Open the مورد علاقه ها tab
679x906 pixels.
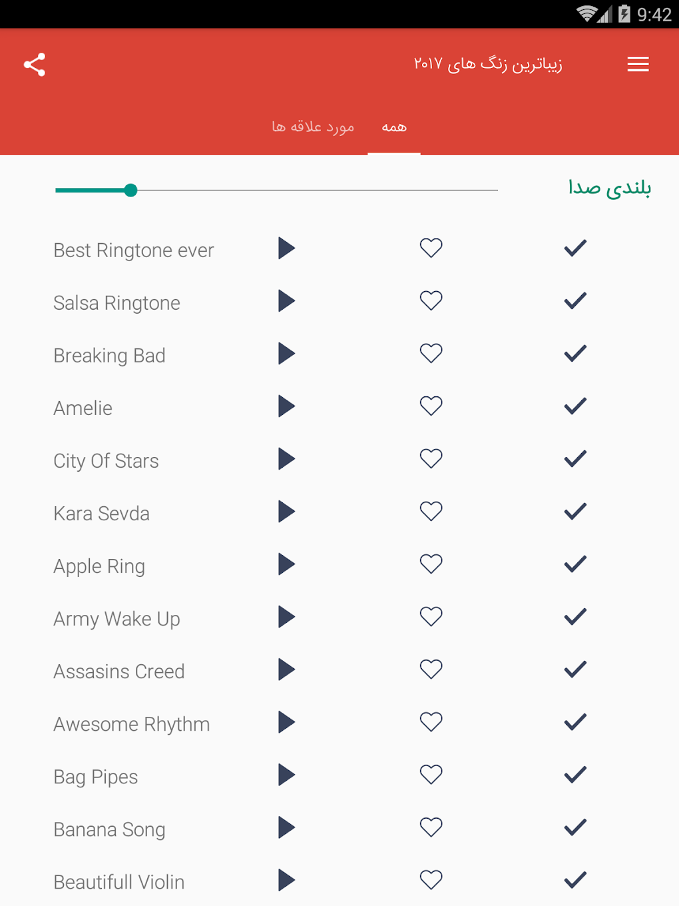point(313,127)
